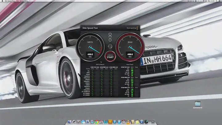Start the disk speed test
Viewport: 222px width, 125px height.
tap(110, 56)
